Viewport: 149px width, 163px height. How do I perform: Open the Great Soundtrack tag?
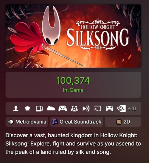coord(76,122)
